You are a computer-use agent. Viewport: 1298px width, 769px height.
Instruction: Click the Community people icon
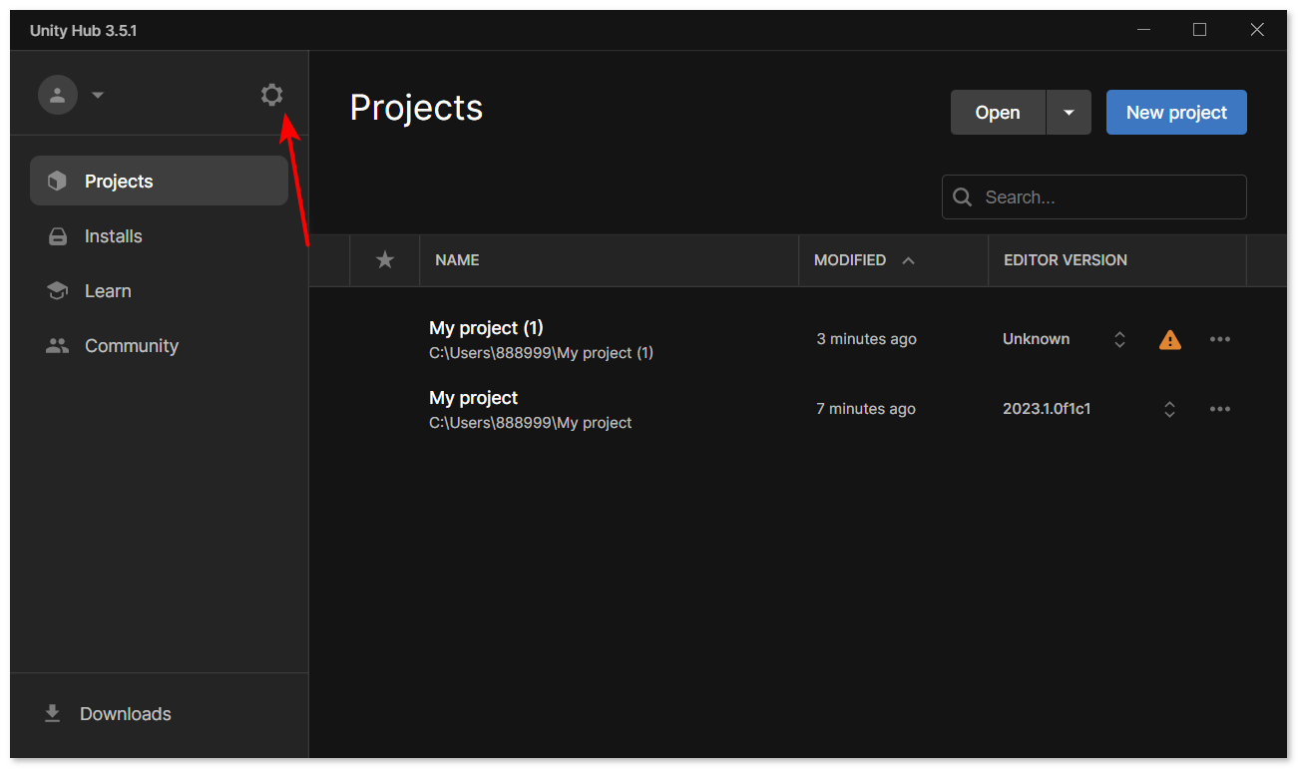click(x=58, y=346)
